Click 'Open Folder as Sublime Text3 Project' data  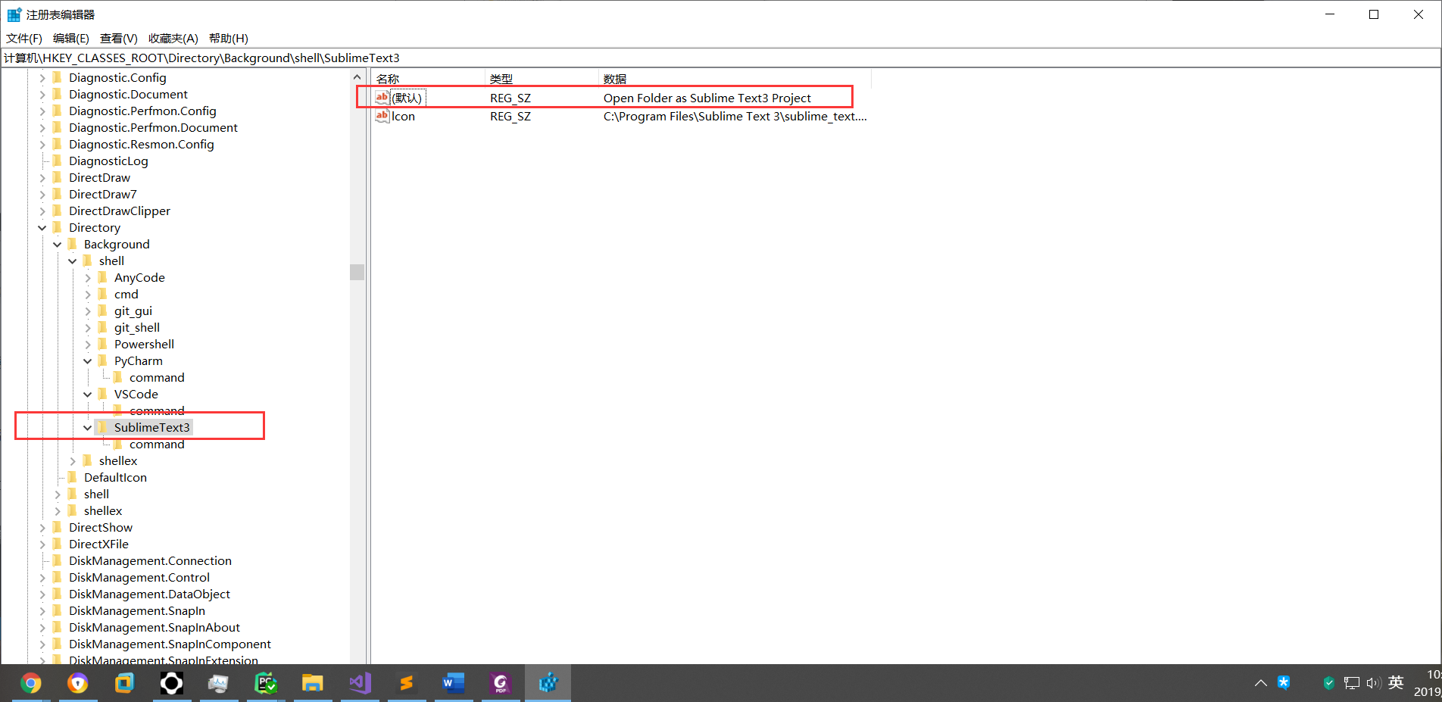707,98
